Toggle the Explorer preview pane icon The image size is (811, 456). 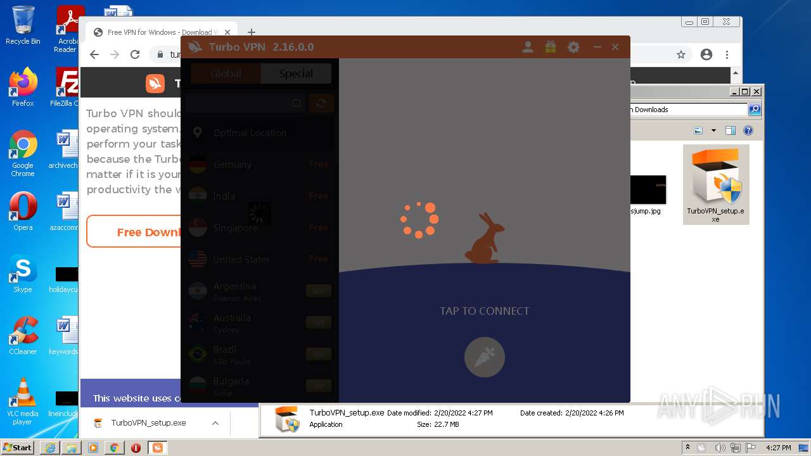click(731, 130)
